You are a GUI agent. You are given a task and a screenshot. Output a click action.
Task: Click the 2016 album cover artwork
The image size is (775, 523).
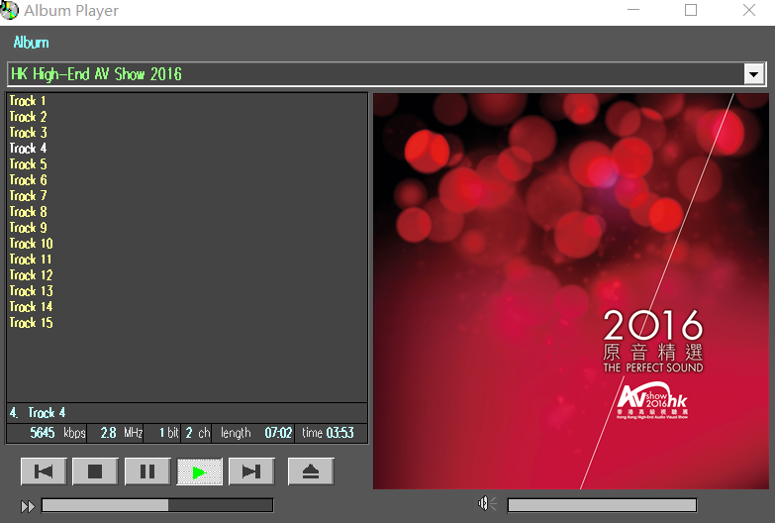pyautogui.click(x=569, y=290)
